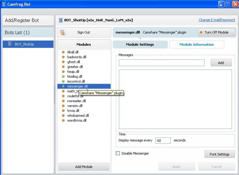Click the seconds interval field showing 60
239x175 pixels.
click(x=163, y=141)
